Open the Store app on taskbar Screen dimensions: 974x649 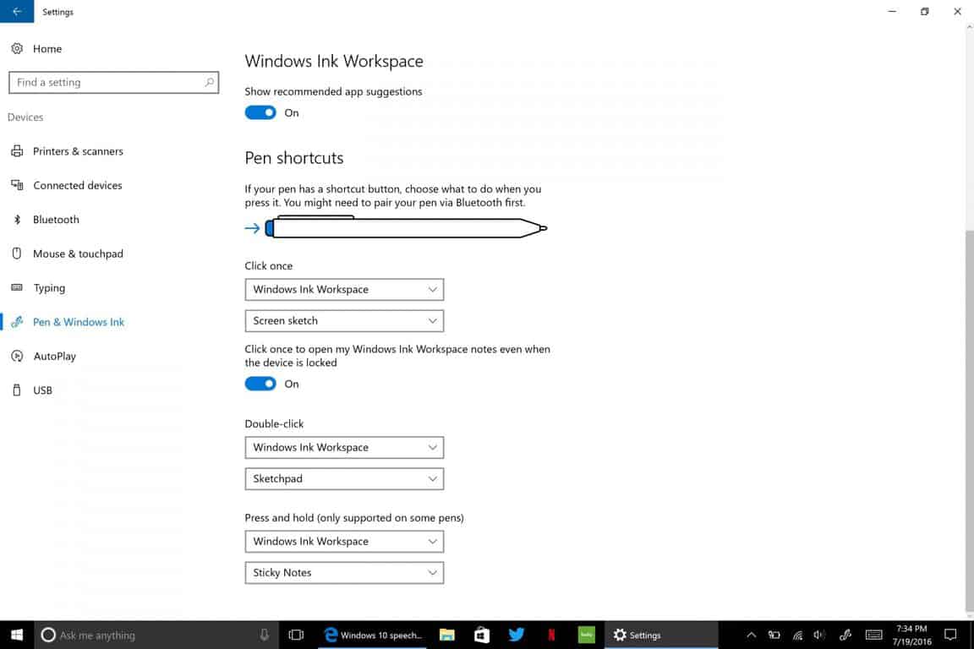click(481, 635)
